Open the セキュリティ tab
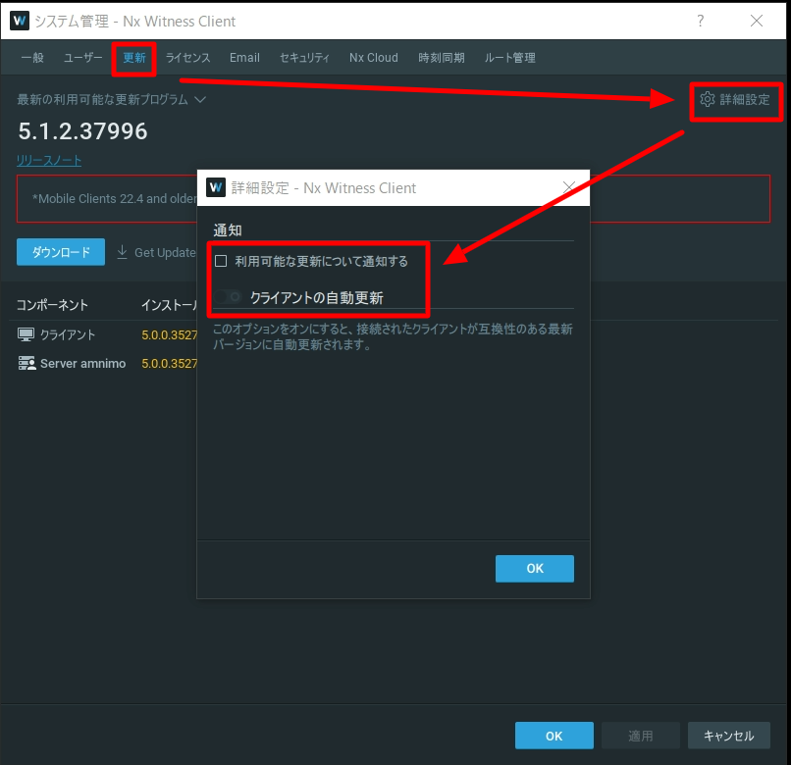Viewport: 791px width, 765px height. [304, 58]
